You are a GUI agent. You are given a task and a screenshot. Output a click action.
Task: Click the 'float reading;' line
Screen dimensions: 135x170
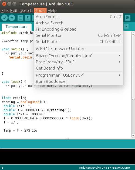15,98
